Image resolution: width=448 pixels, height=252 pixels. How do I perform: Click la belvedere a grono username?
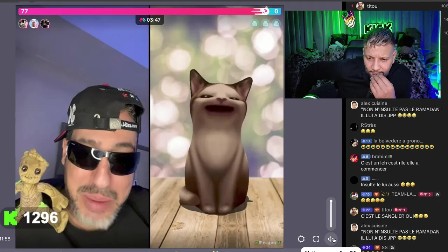(x=398, y=141)
